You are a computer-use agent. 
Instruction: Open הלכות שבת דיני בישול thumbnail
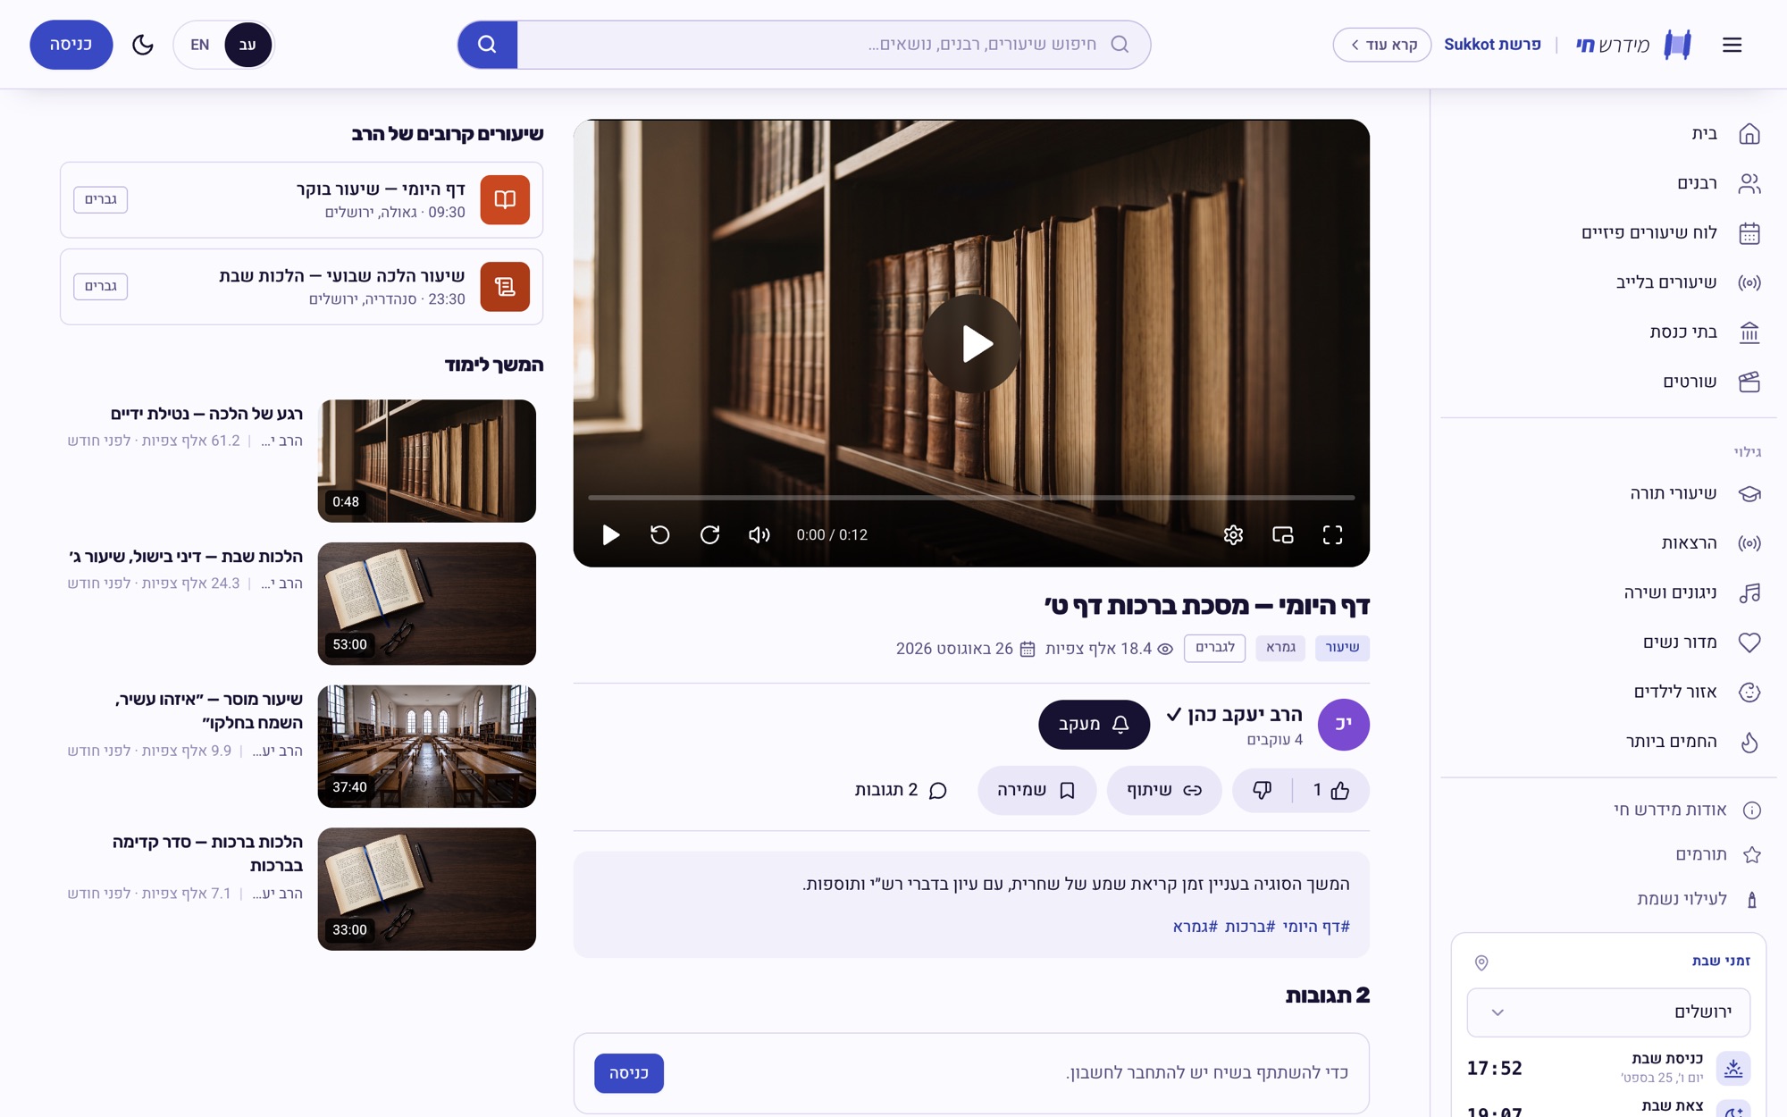[427, 604]
